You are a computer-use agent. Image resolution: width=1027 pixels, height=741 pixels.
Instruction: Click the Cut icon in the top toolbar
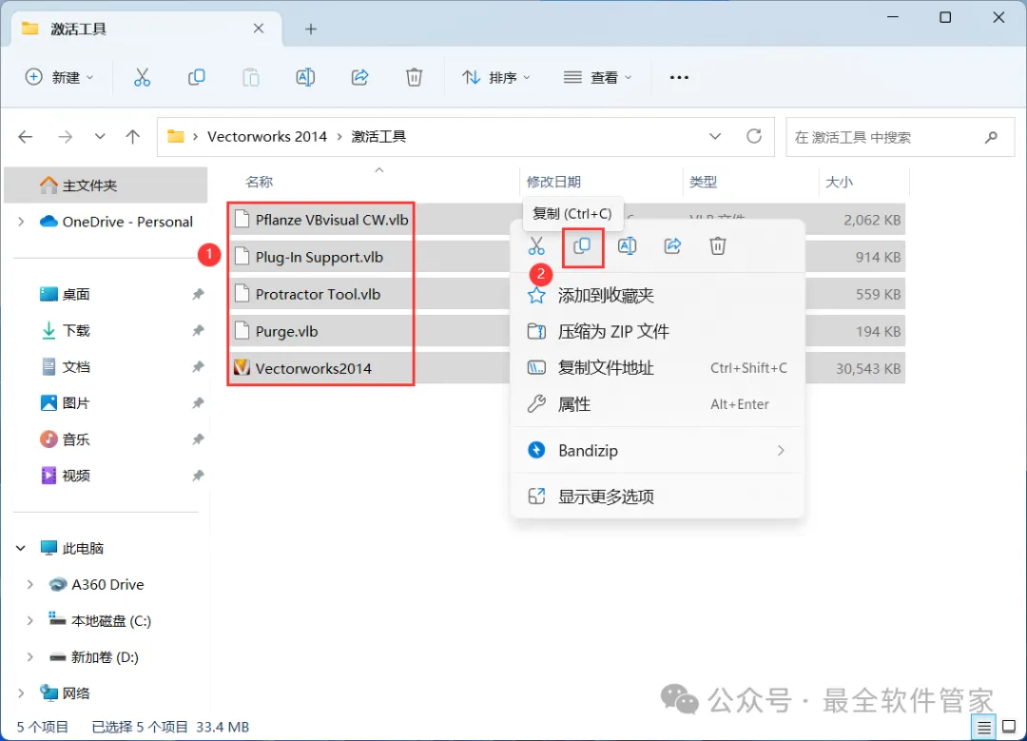click(142, 77)
